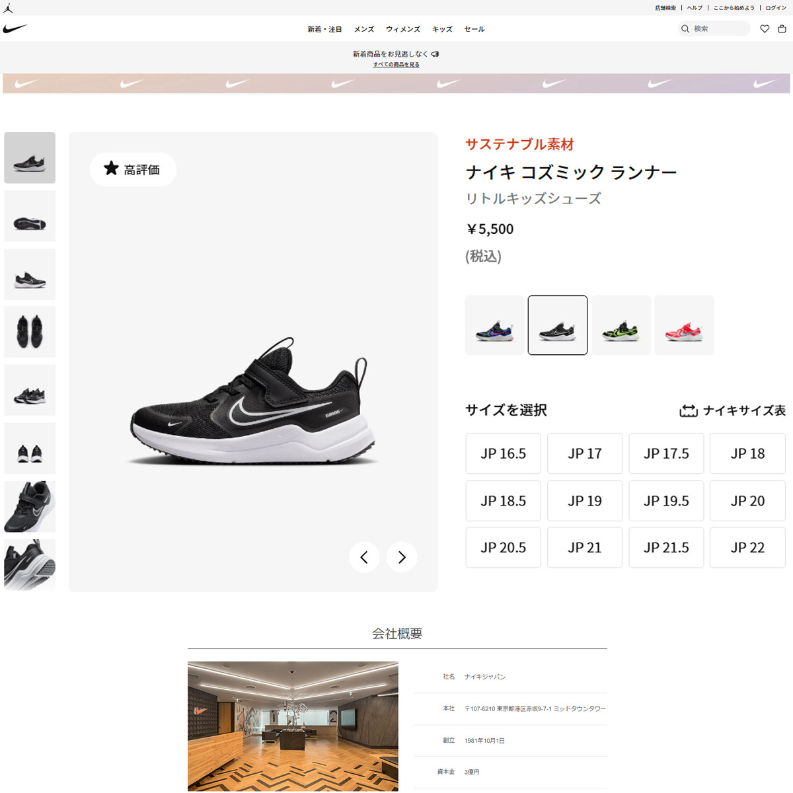The height and width of the screenshot is (793, 793).
Task: Select the top-down pair thumbnail
Action: click(x=30, y=332)
